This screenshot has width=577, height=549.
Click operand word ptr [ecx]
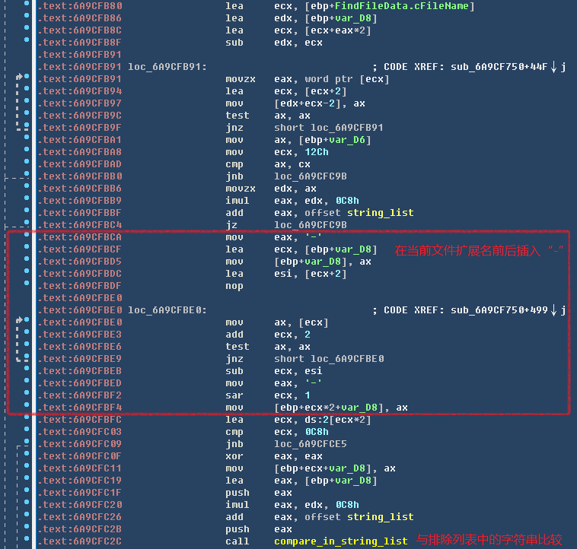click(x=347, y=79)
